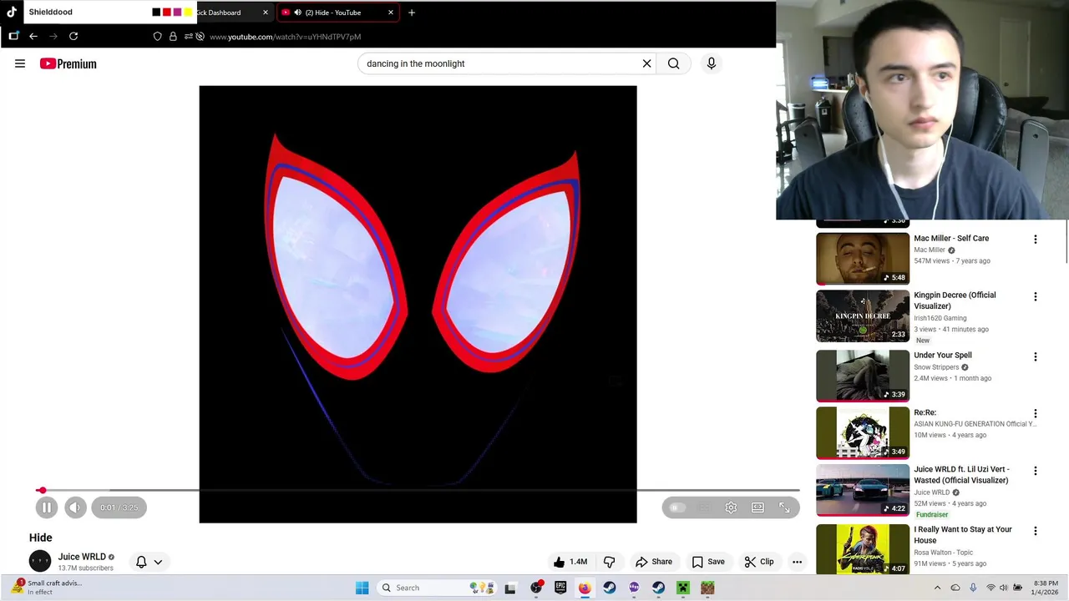Seek on the video progress bar
The height and width of the screenshot is (601, 1069).
click(418, 491)
